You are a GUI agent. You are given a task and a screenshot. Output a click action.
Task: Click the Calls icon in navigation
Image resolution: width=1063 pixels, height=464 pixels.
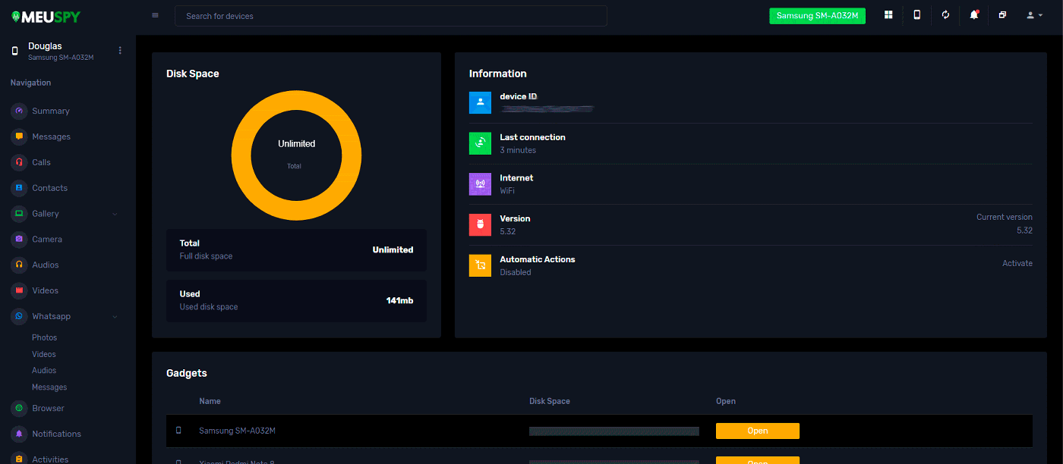18,162
